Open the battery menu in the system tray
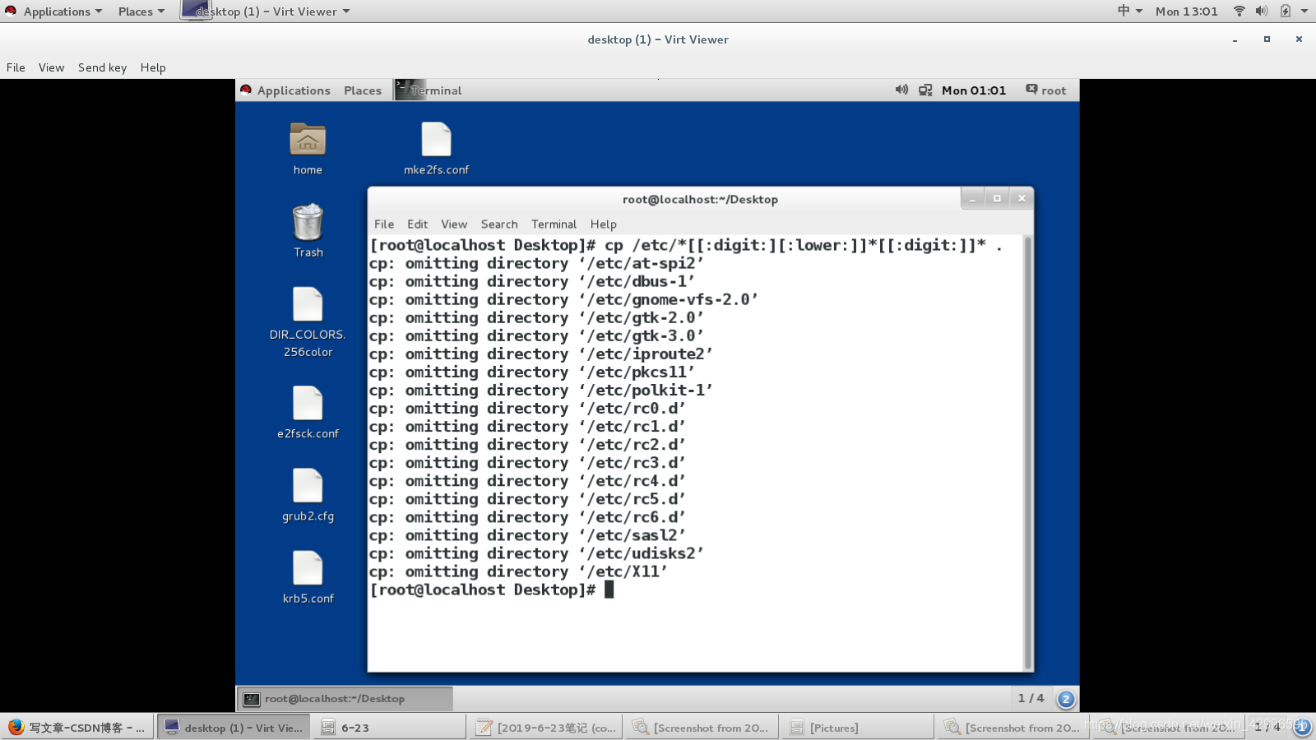 tap(1287, 11)
